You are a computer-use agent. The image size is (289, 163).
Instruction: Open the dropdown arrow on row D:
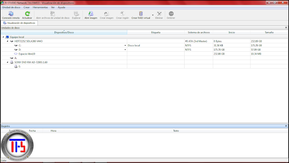[x=125, y=50]
